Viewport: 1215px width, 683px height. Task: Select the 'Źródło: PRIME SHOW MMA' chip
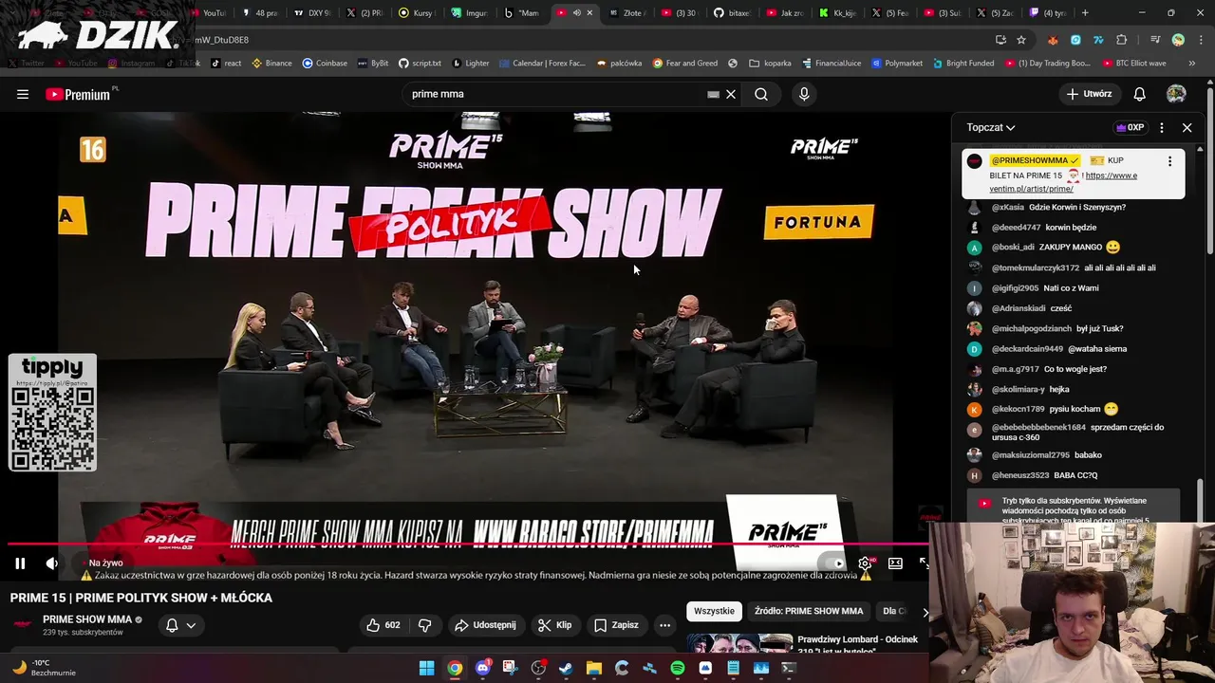[x=809, y=611]
